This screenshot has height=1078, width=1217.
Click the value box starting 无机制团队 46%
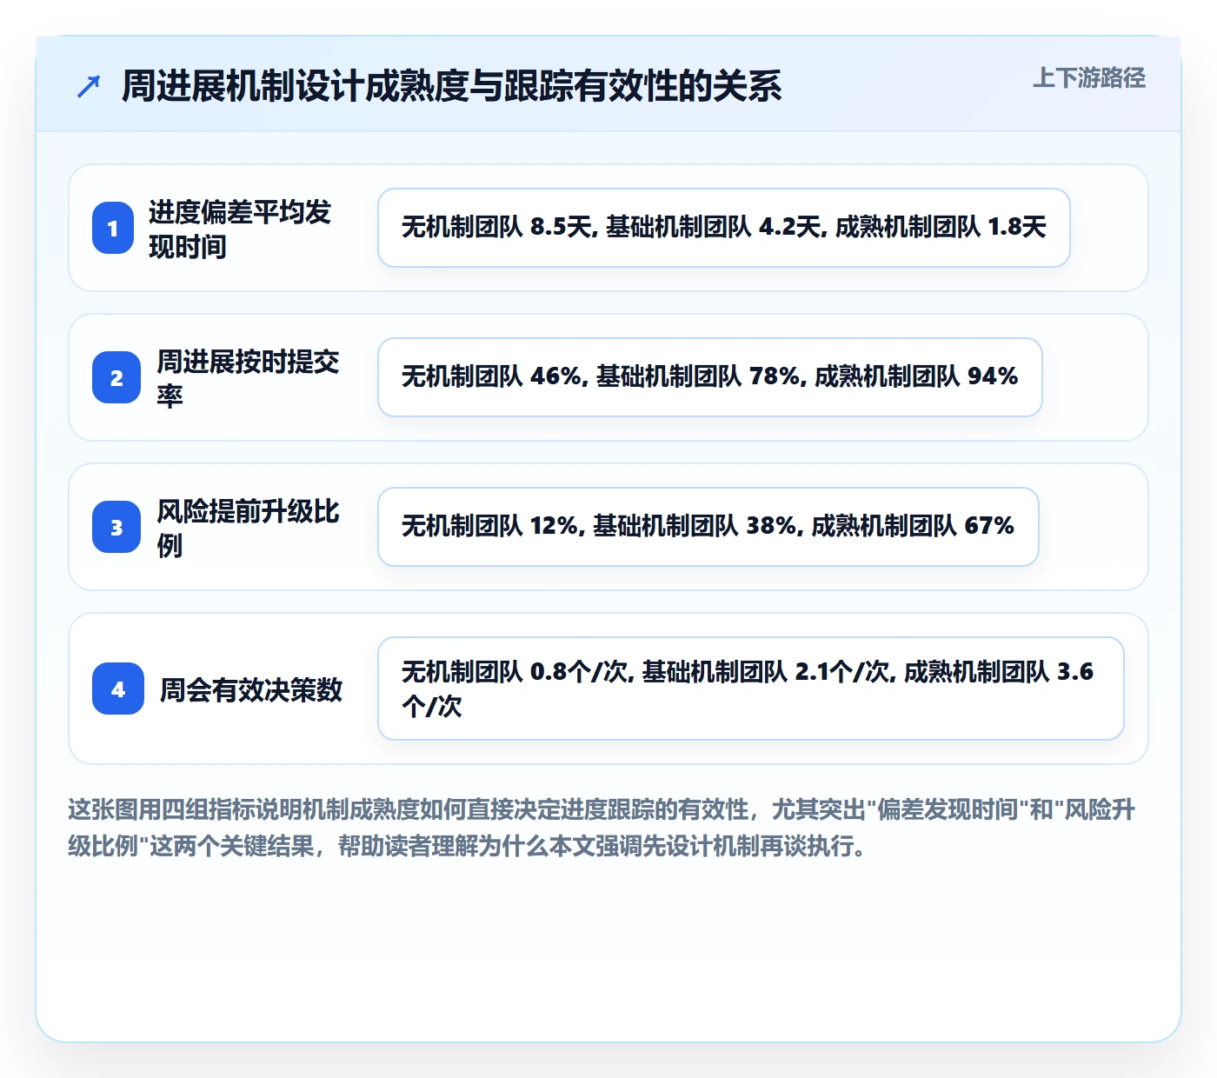pyautogui.click(x=710, y=377)
